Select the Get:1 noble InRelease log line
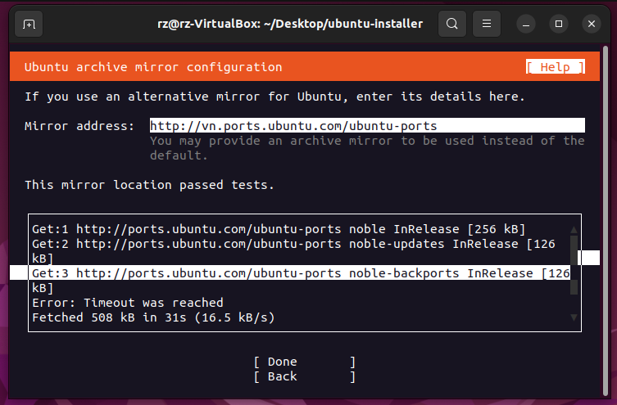Viewport: 617px width, 405px height. (279, 229)
